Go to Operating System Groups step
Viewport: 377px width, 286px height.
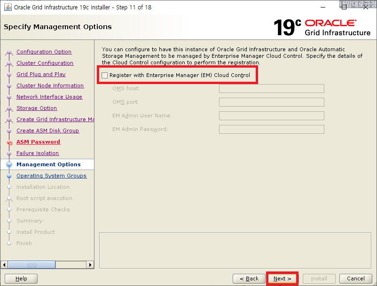click(51, 176)
